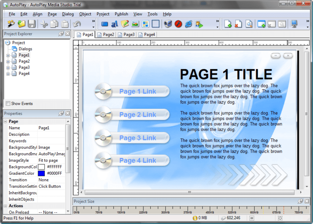Click the Undo arrow in toolbar
This screenshot has width=313, height=224.
(x=77, y=24)
